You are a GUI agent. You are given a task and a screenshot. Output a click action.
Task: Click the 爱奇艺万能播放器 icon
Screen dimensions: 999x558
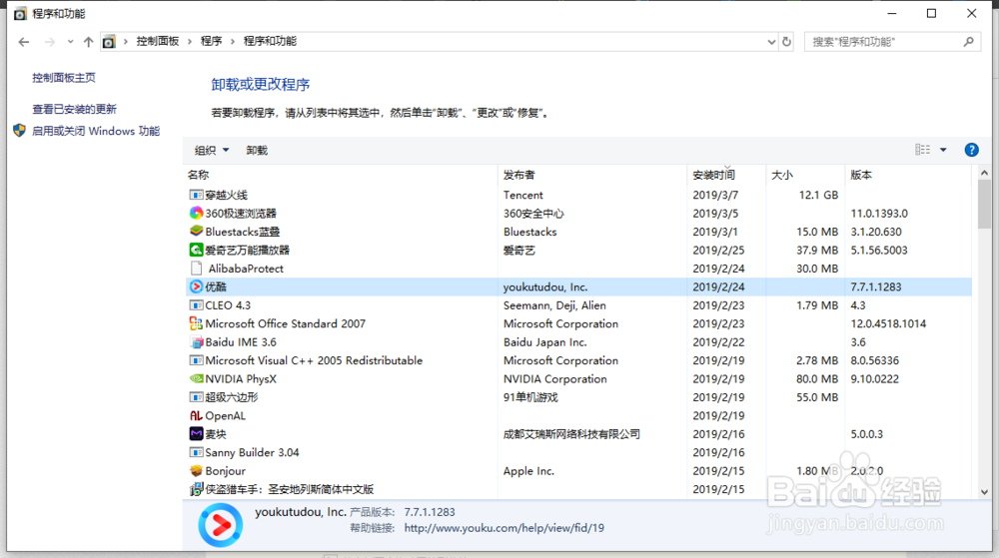196,250
